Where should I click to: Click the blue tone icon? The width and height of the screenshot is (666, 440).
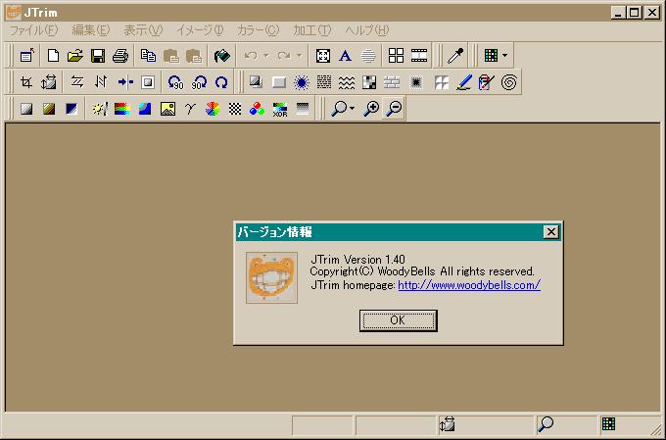71,109
